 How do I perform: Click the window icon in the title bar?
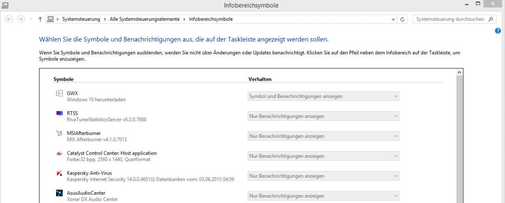6,5
